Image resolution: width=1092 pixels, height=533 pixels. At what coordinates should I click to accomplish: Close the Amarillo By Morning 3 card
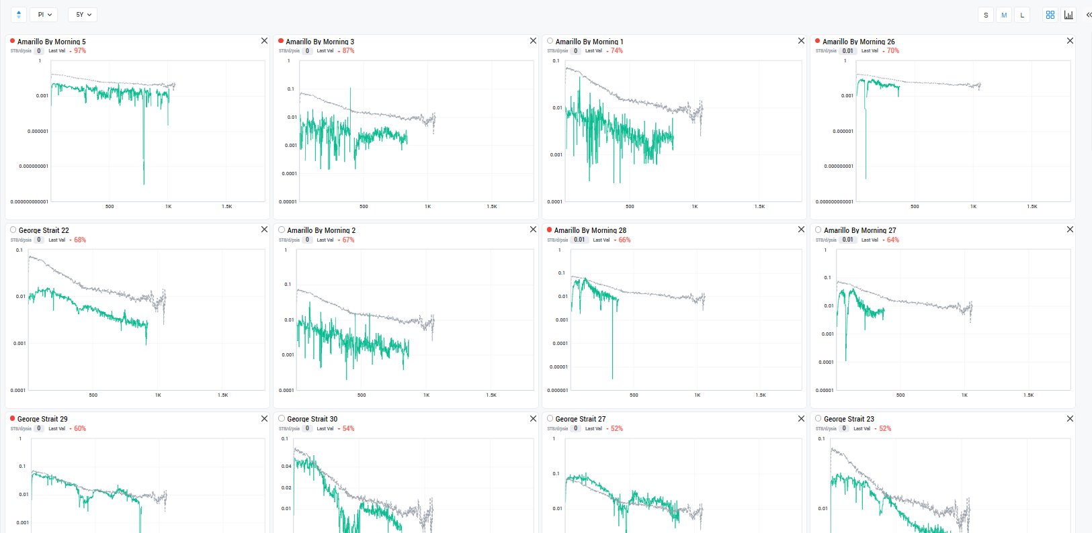[x=533, y=41]
